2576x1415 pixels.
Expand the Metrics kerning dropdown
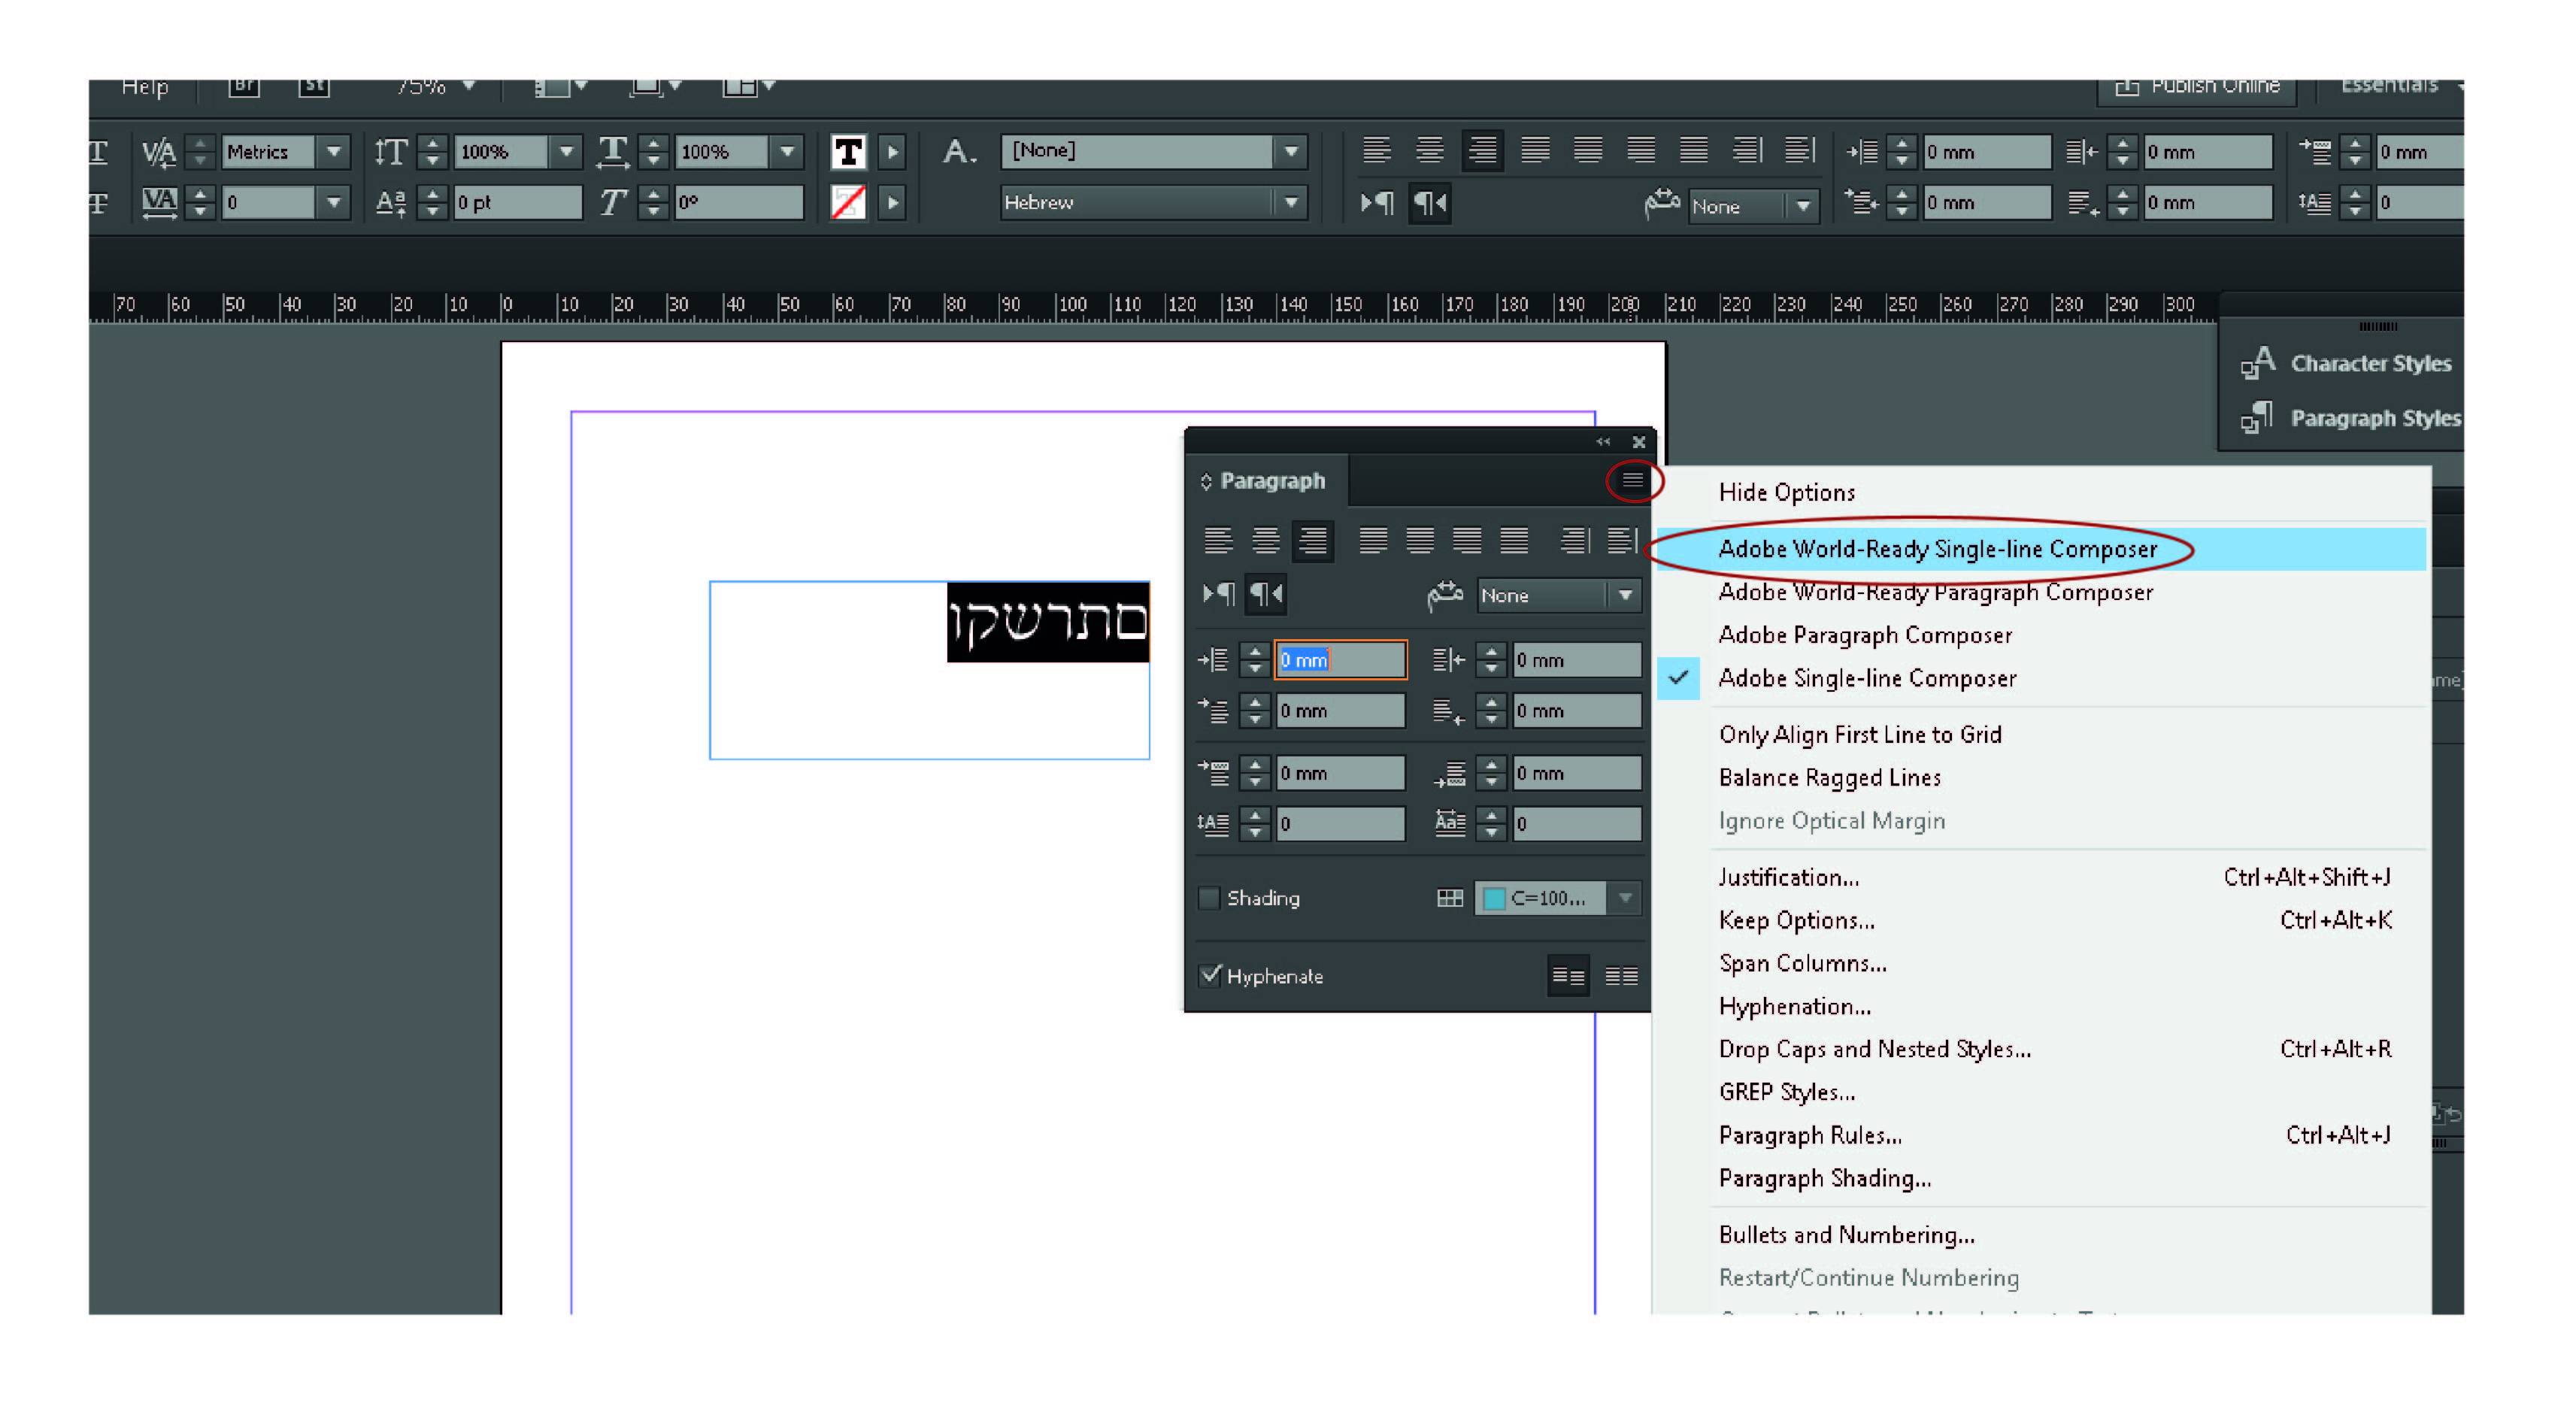coord(334,152)
